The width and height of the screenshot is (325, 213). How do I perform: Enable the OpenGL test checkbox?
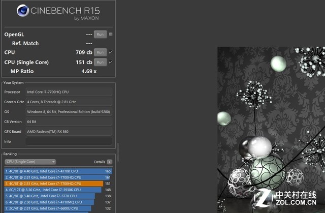(x=111, y=34)
